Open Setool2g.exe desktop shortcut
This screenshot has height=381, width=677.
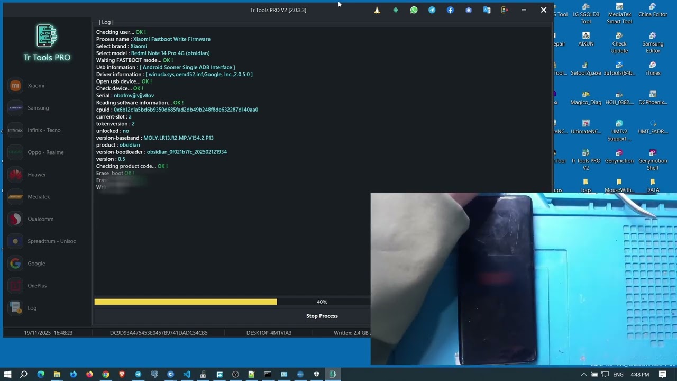(585, 69)
